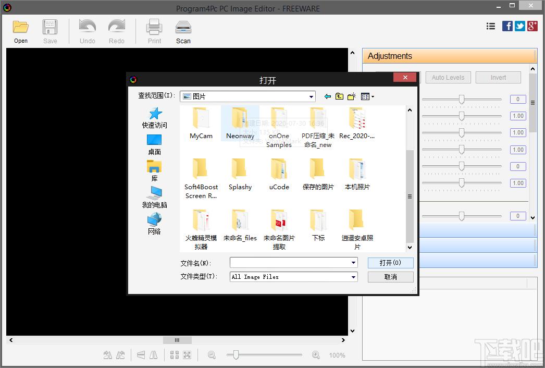Click the fit to window icon
Screen dimensions: 545x368
(187, 355)
